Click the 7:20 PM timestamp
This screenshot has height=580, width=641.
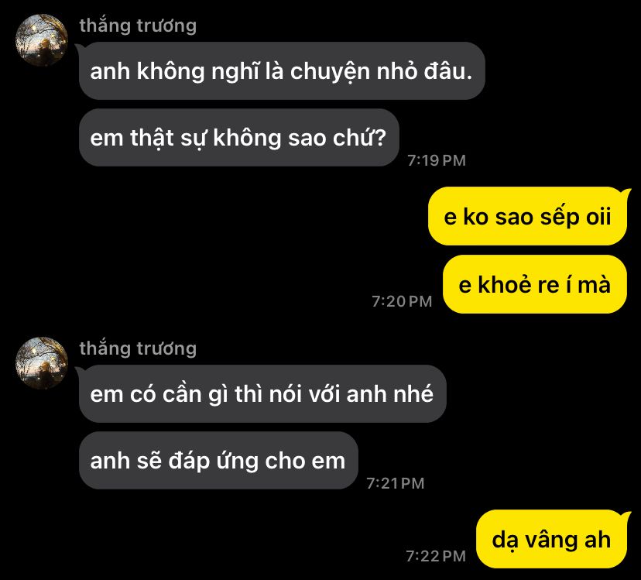click(x=402, y=301)
